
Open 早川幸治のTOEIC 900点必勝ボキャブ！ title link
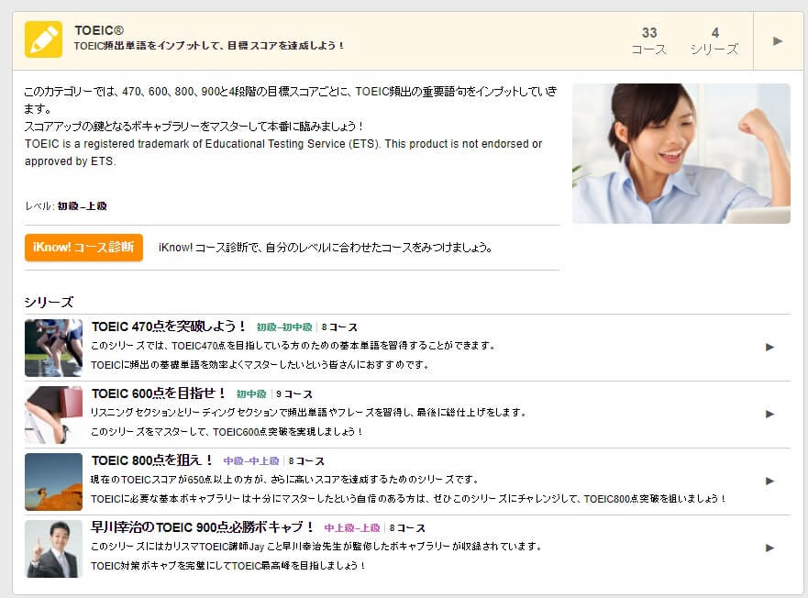(x=202, y=527)
